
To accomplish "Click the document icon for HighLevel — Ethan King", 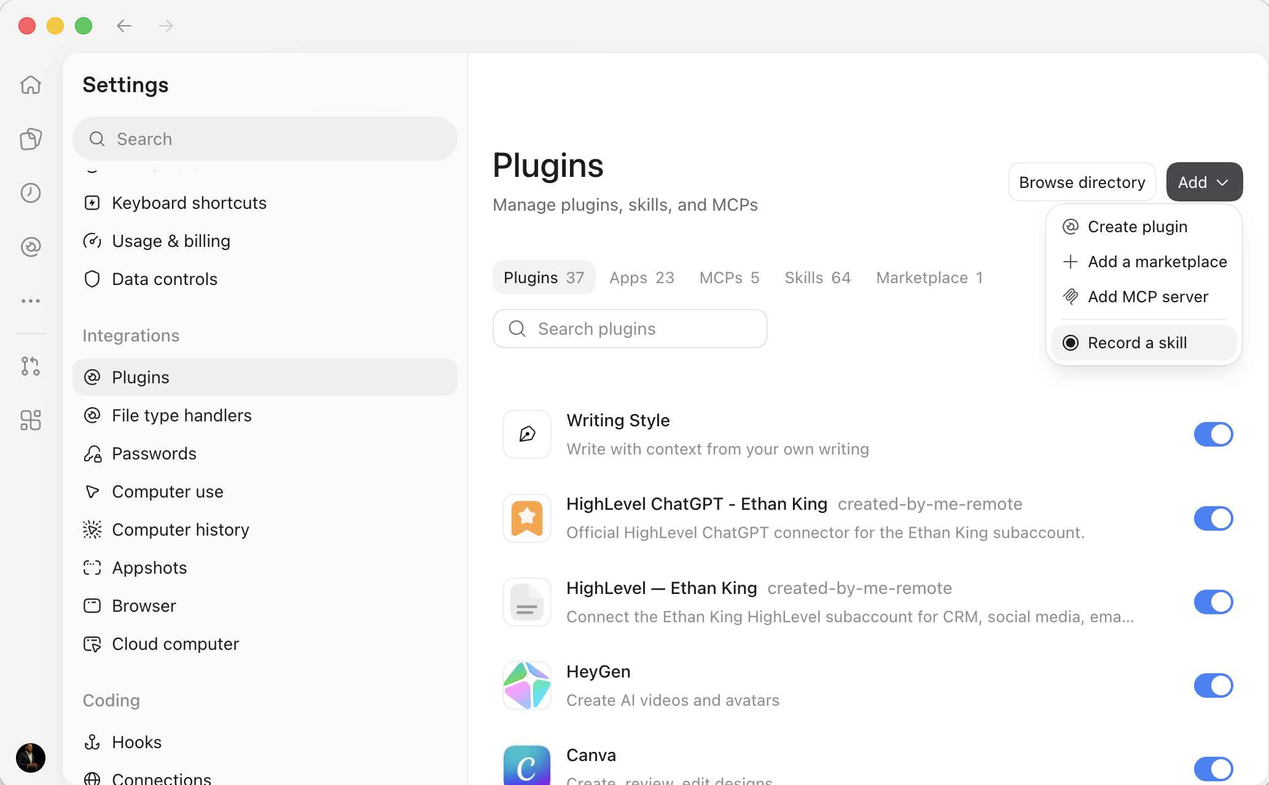I will point(527,602).
